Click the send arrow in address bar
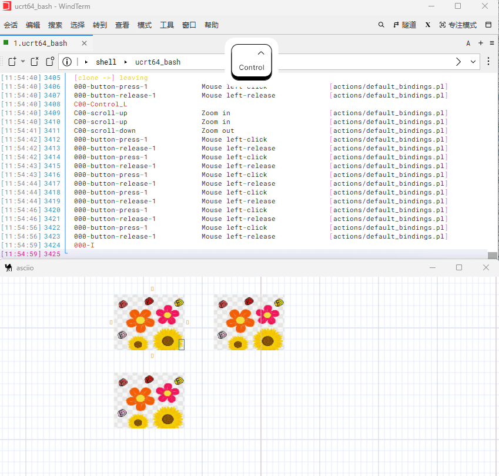The height and width of the screenshot is (476, 499). (459, 62)
